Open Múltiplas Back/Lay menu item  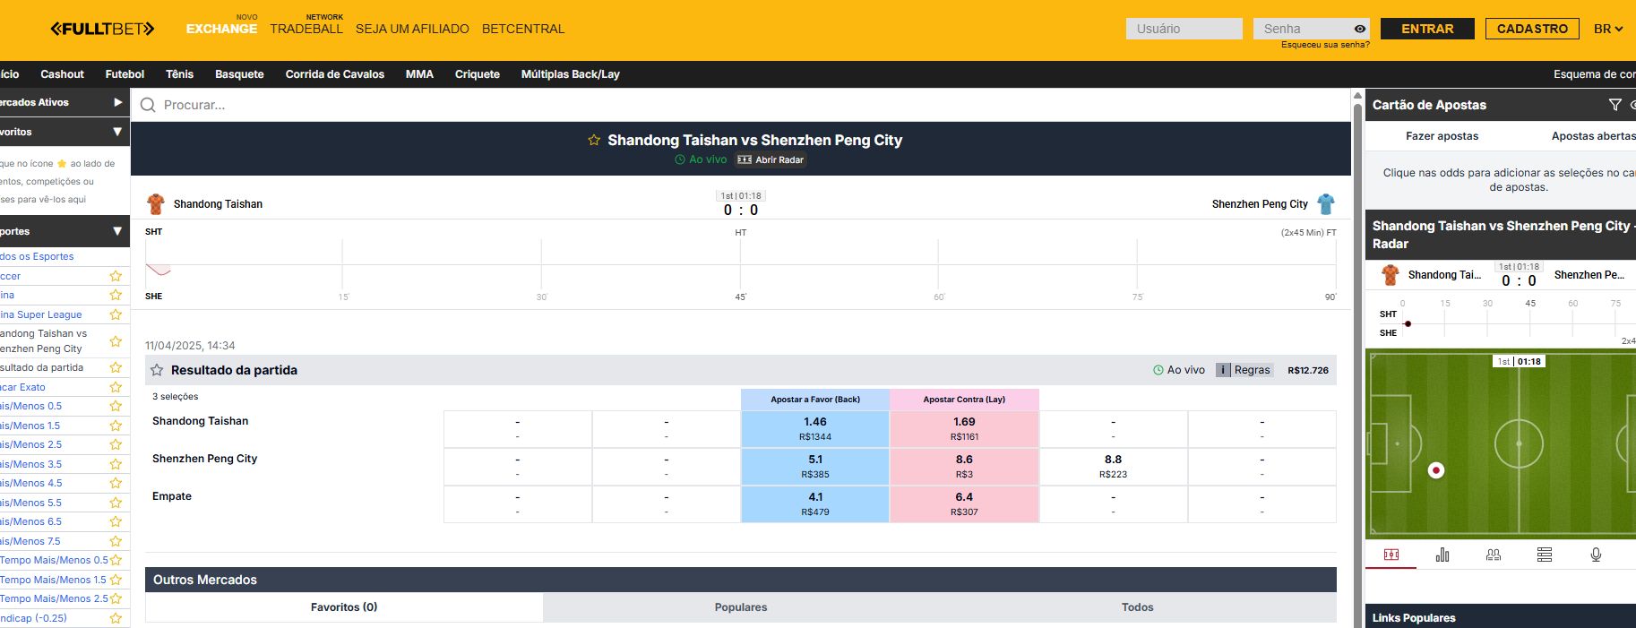tap(571, 74)
